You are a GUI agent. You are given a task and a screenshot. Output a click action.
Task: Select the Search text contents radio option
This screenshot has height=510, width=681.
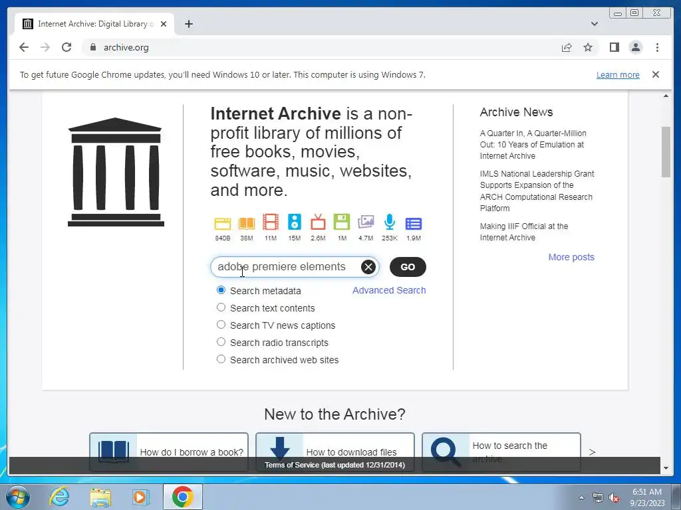[221, 307]
